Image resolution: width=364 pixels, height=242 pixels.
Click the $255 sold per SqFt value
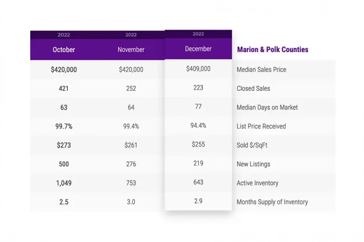(x=198, y=145)
